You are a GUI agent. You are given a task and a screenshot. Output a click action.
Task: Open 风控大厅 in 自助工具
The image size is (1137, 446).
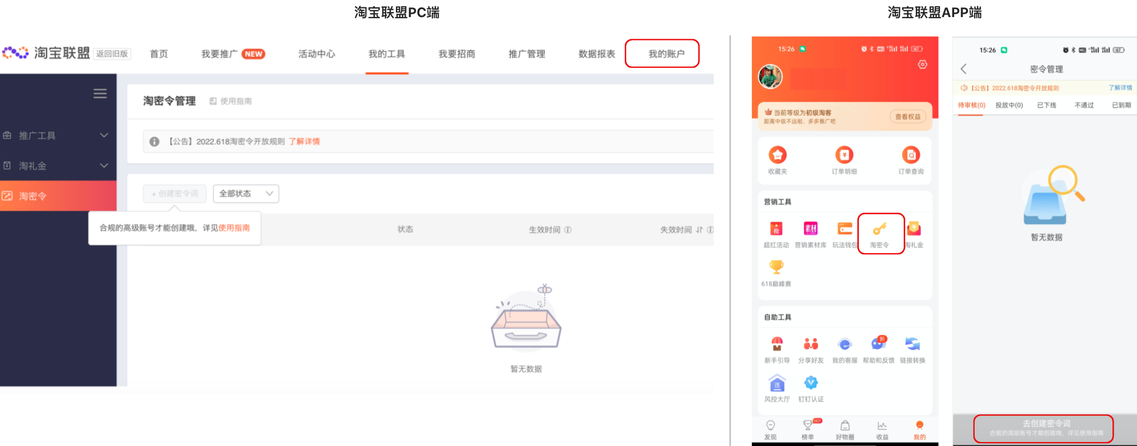click(x=777, y=389)
